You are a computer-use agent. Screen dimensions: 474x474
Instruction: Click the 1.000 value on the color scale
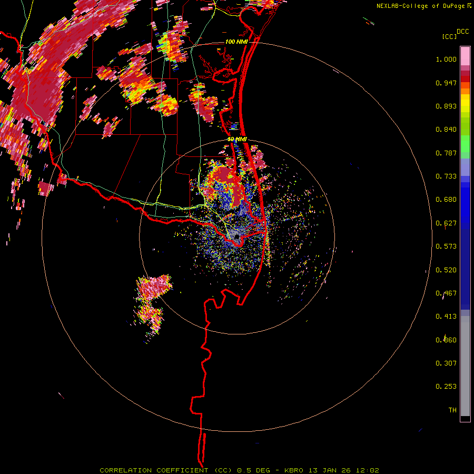pyautogui.click(x=446, y=59)
